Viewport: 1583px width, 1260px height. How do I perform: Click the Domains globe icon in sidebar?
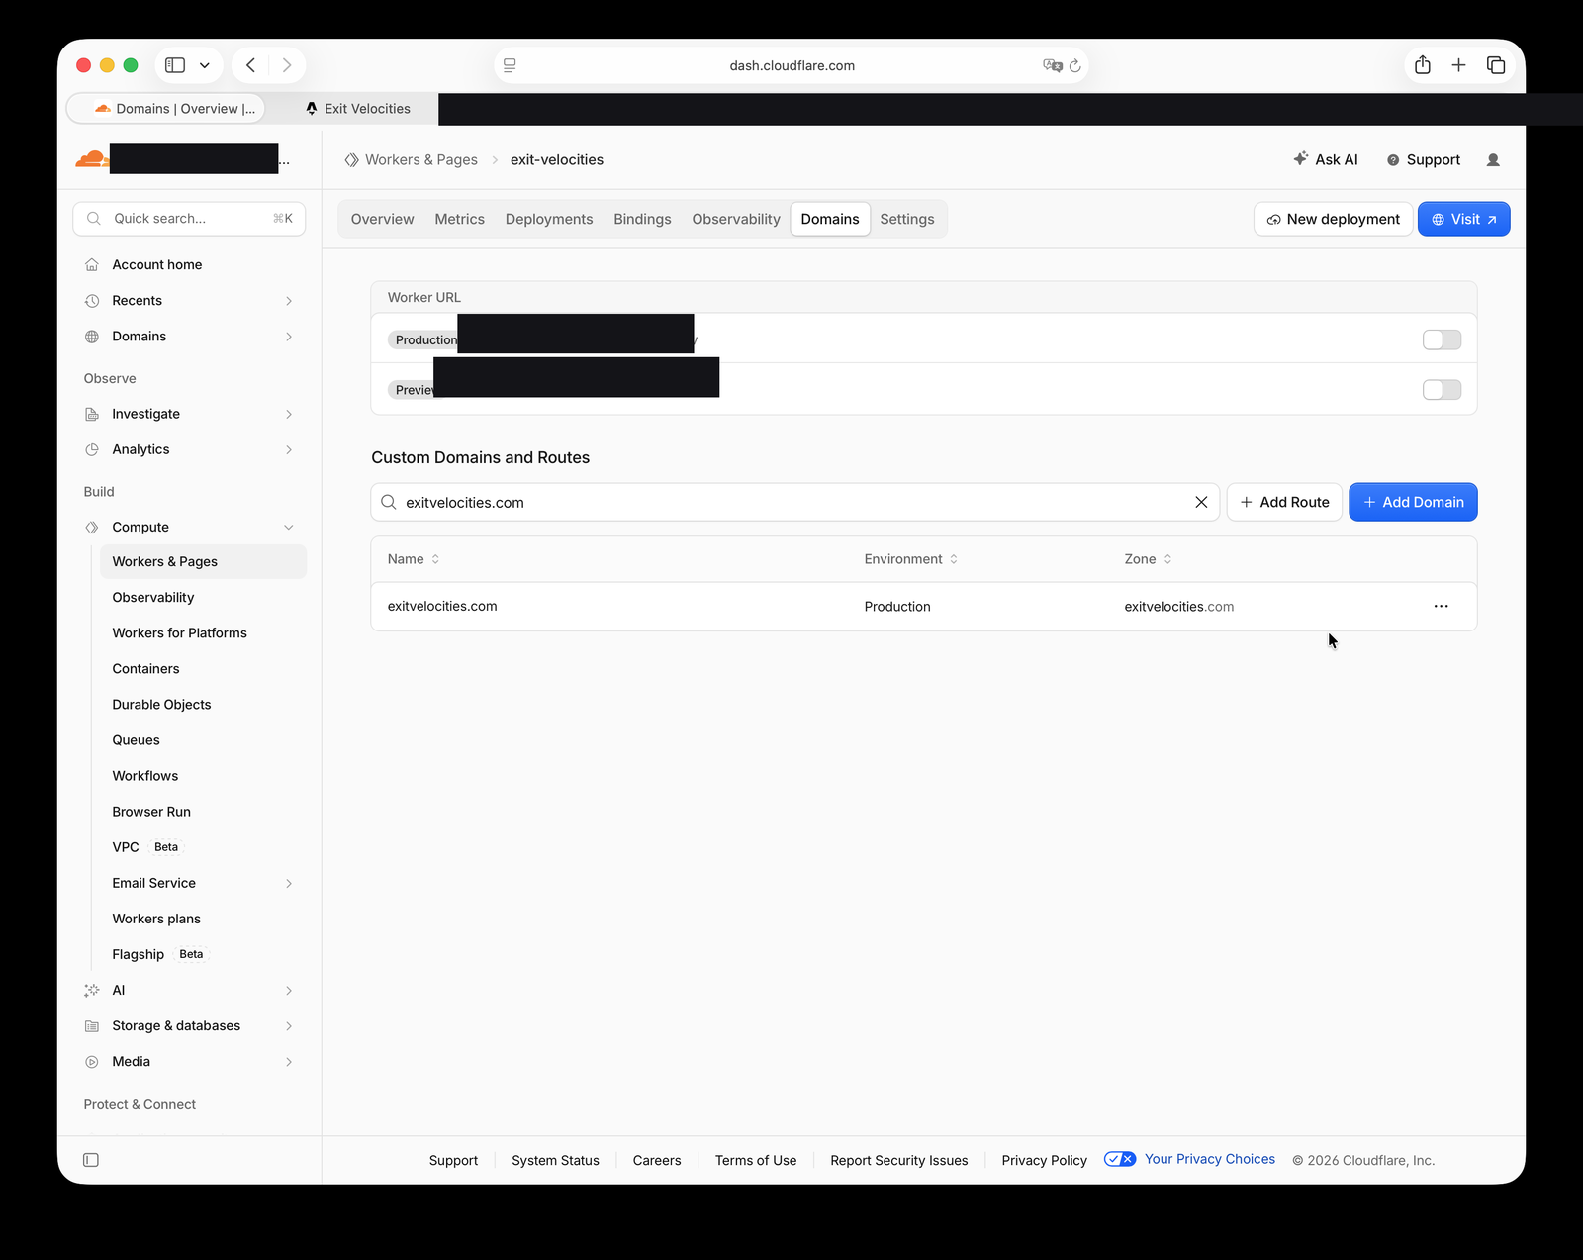coord(92,337)
